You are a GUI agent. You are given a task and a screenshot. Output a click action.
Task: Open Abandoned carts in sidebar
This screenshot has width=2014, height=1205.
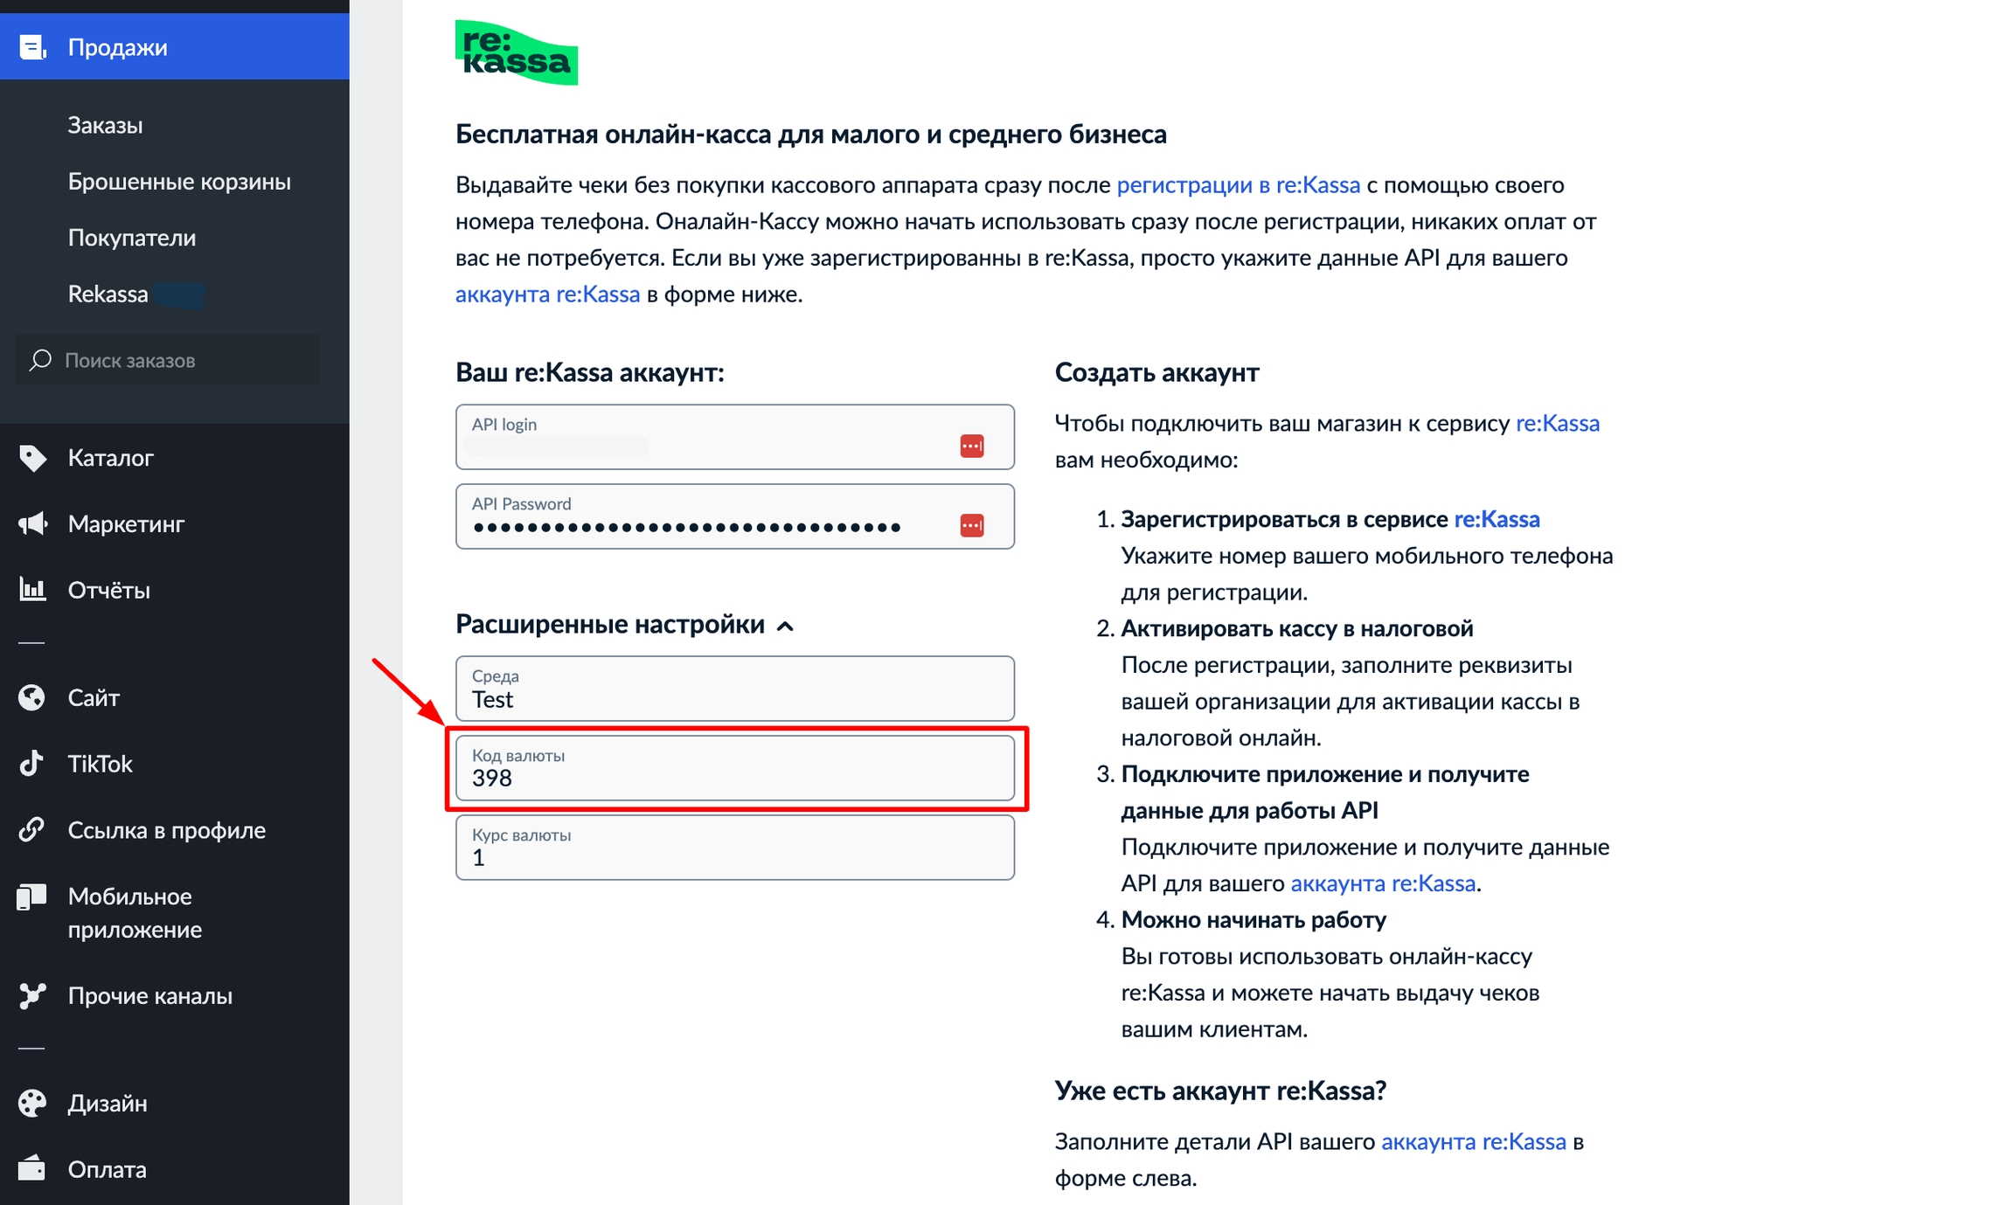(x=179, y=182)
